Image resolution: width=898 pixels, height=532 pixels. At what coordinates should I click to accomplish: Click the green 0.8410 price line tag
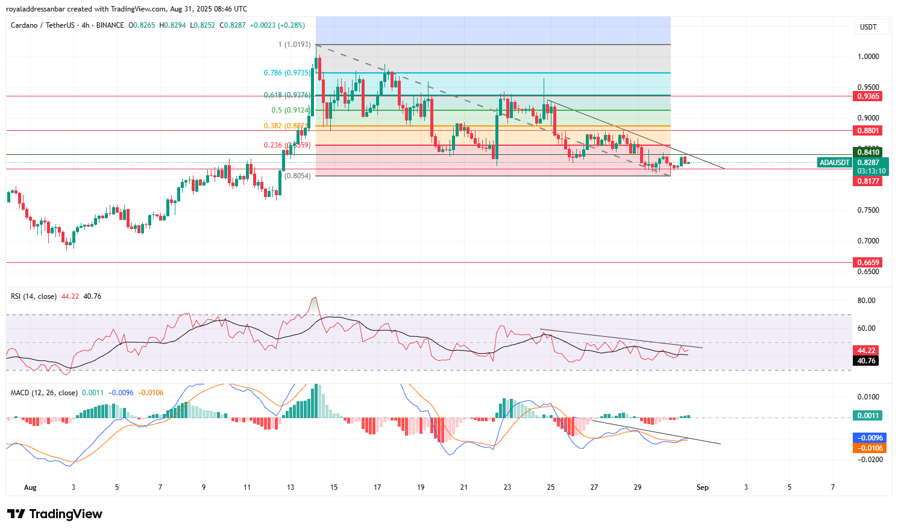[x=868, y=152]
